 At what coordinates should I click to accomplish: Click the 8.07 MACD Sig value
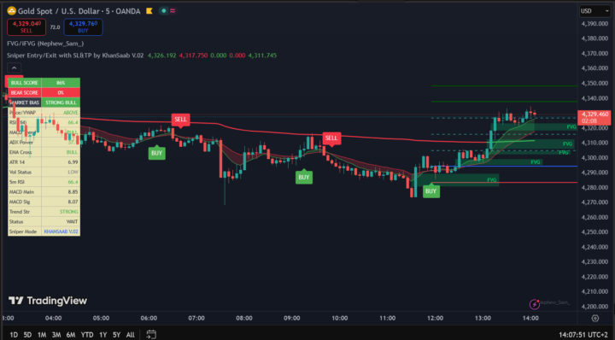click(x=73, y=202)
